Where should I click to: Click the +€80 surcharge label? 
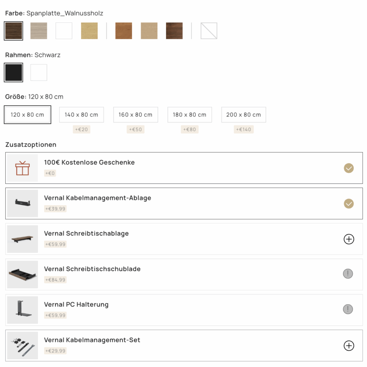[x=190, y=129]
